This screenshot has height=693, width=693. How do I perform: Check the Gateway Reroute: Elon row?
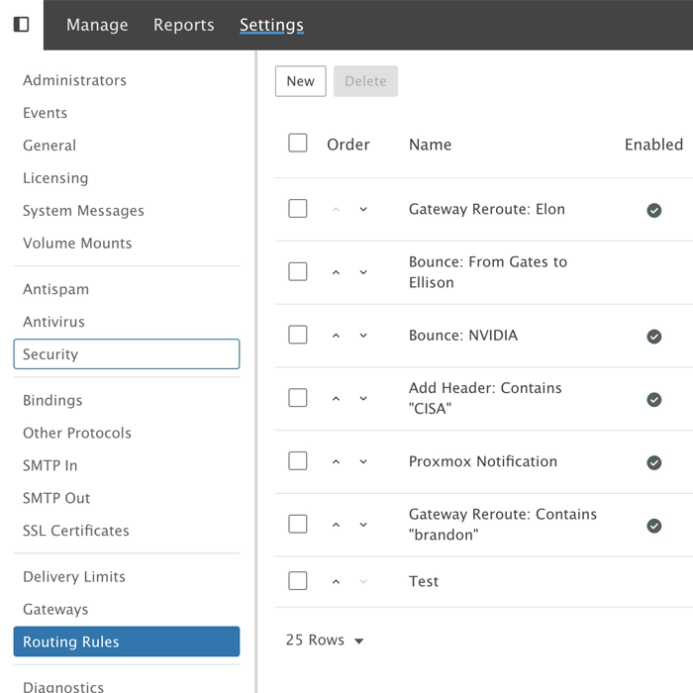pyautogui.click(x=297, y=208)
